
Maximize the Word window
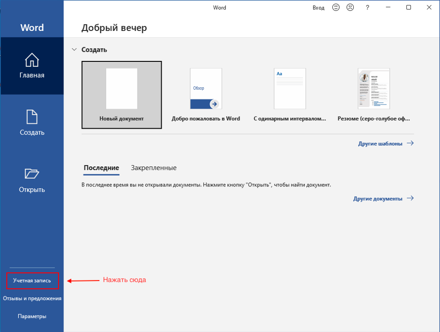[x=409, y=7]
